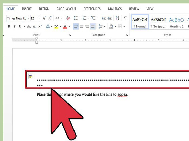Open the MAILINGS tab
Image resolution: width=189 pixels, height=141 pixels.
coord(115,9)
